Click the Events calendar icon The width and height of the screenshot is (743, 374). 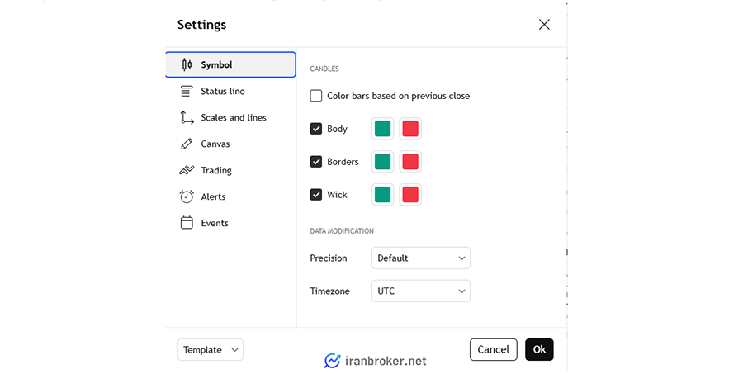click(x=187, y=223)
